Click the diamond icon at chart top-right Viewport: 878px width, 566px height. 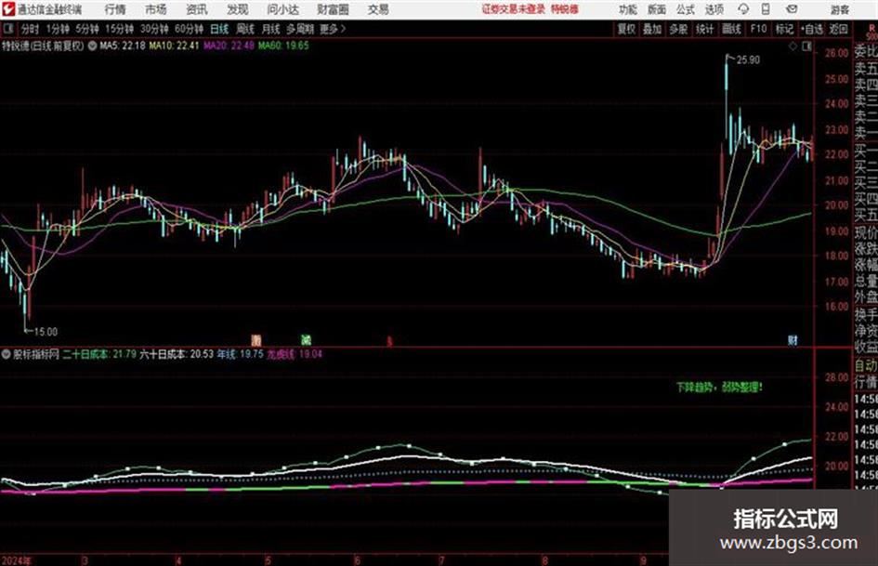point(793,46)
